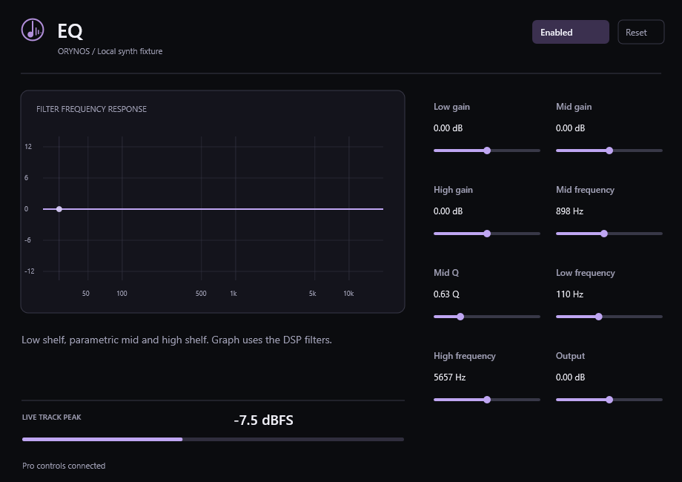Click the 0.63 Q value
682x482 pixels.
point(446,294)
